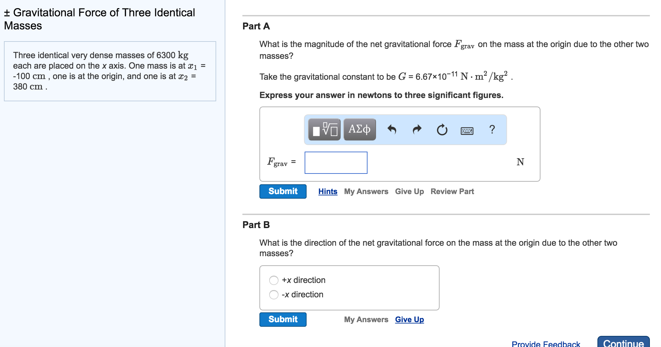The width and height of the screenshot is (661, 347).
Task: Click the square root symbol button
Action: tap(328, 129)
